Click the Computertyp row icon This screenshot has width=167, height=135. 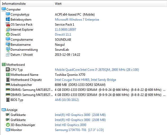(x=8, y=14)
